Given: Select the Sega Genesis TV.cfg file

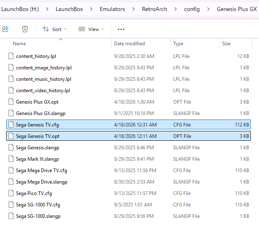Looking at the screenshot, I should click(37, 125).
